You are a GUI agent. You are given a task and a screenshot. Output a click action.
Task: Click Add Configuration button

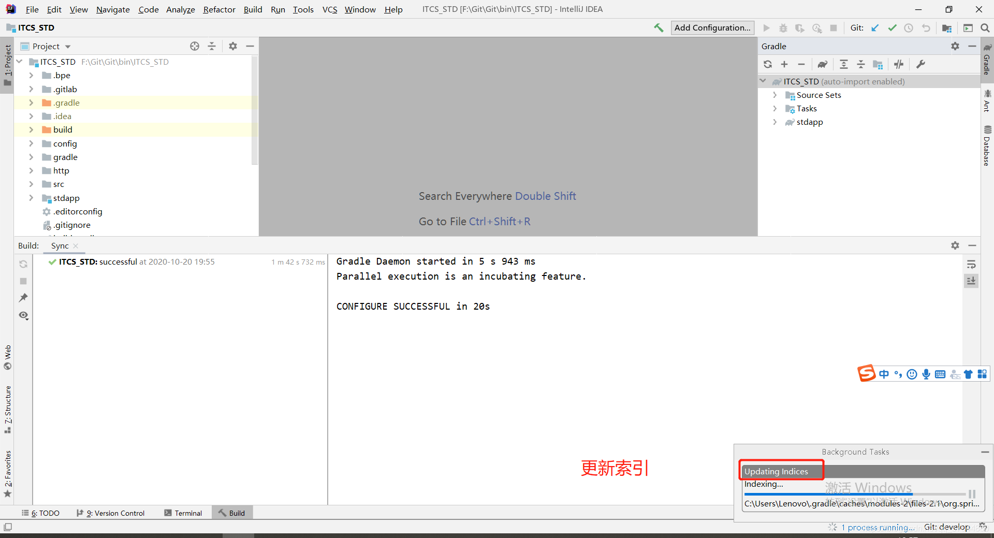[x=712, y=28]
